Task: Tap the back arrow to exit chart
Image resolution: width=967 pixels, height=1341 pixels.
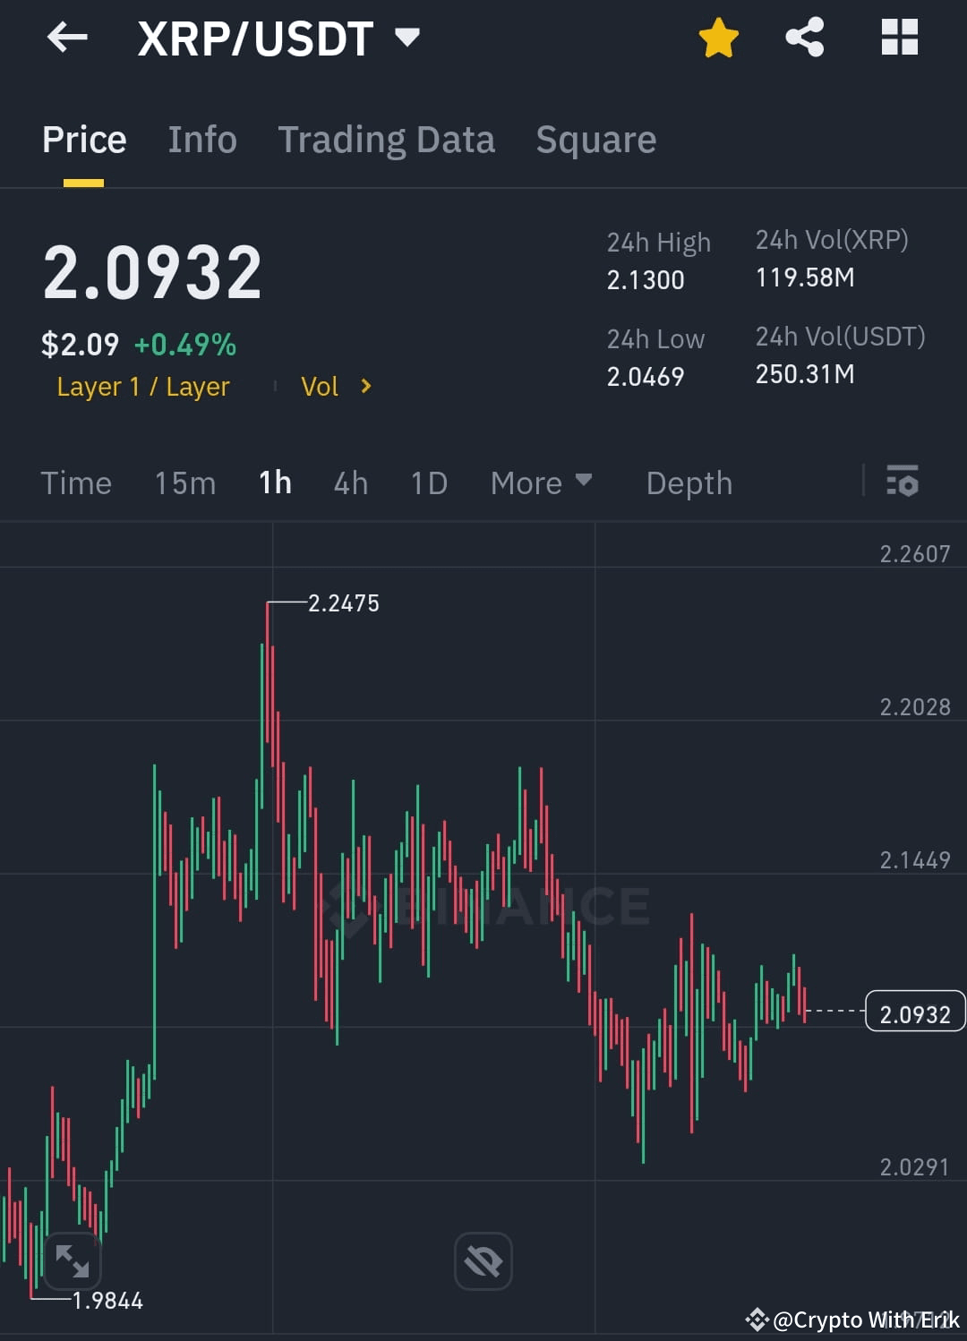Action: pos(67,37)
